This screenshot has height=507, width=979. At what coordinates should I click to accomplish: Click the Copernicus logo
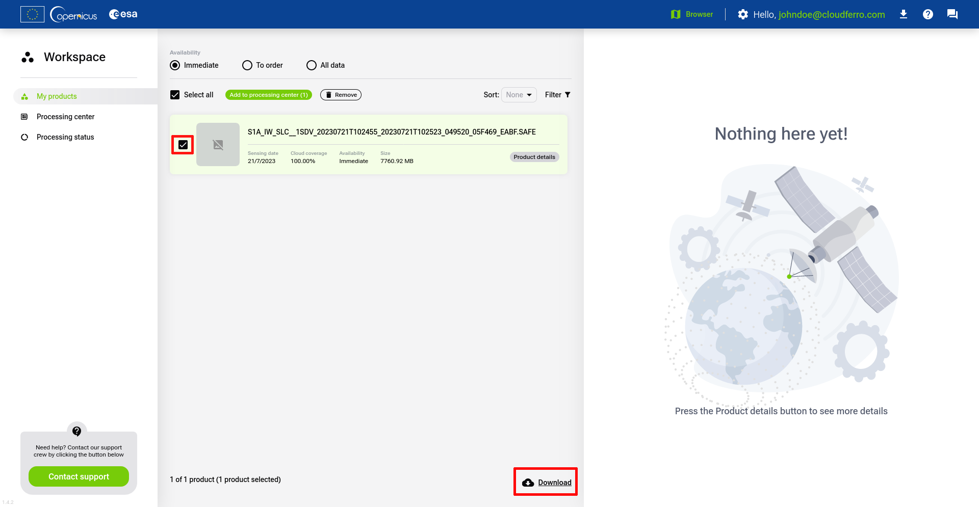click(x=74, y=14)
